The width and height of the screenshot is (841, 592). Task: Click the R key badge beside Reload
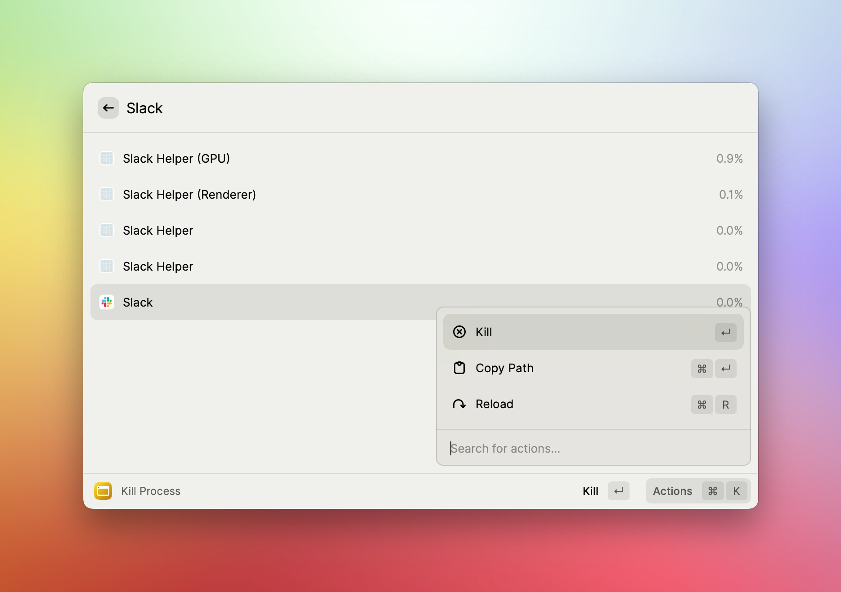tap(725, 405)
